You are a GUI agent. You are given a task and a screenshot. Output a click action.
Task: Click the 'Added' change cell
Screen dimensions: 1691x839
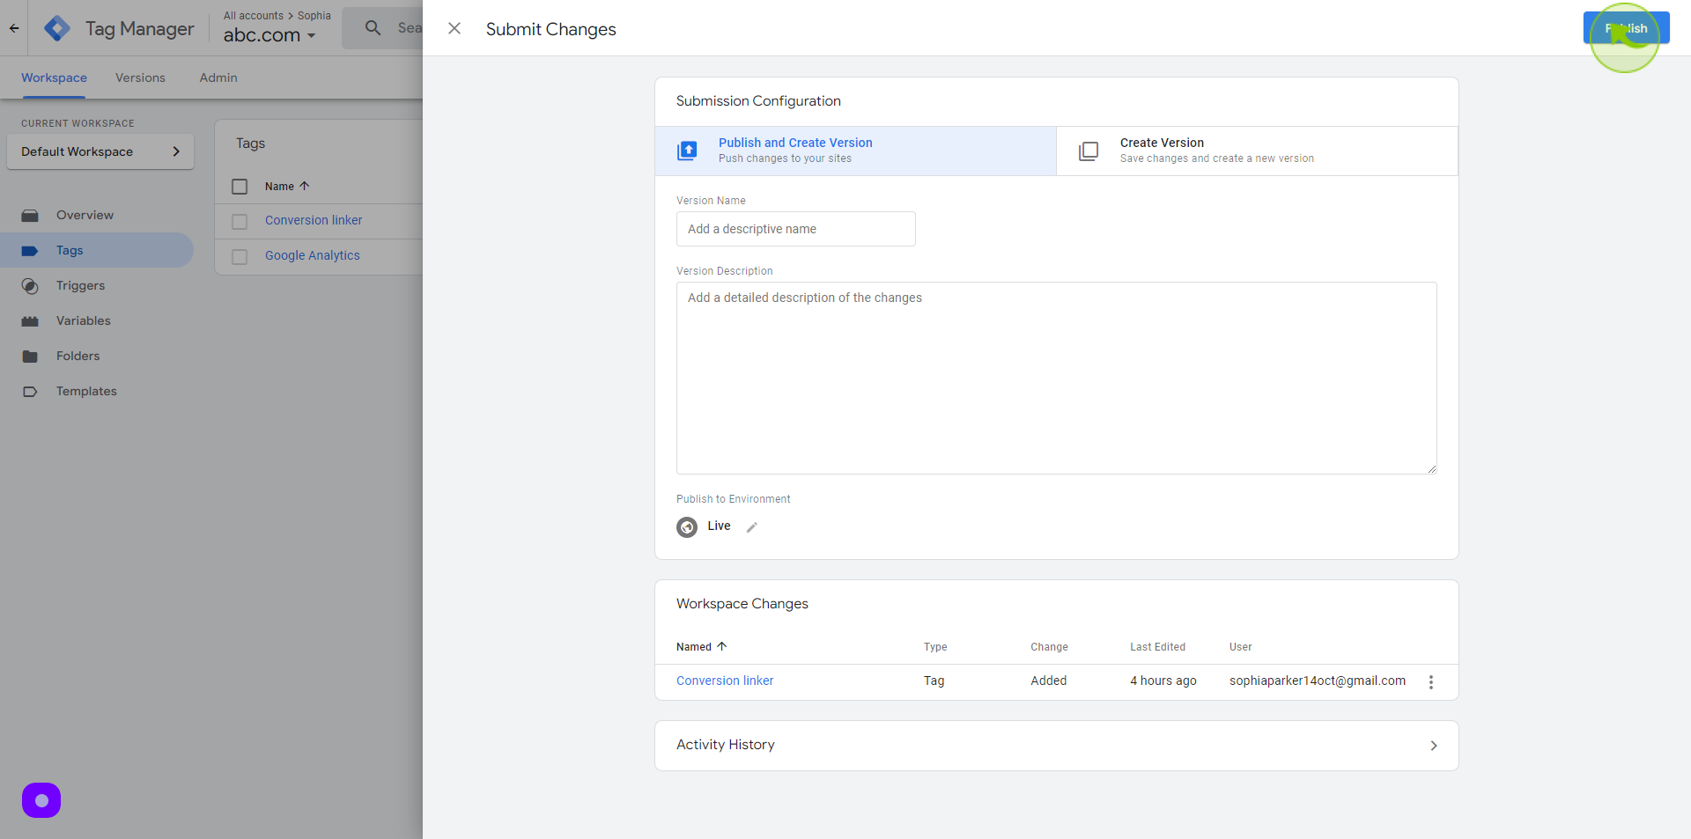tap(1049, 681)
